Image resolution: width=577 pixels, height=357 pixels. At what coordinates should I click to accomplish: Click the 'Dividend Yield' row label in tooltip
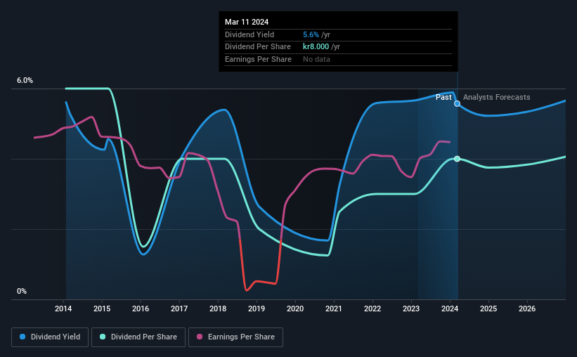tap(249, 34)
